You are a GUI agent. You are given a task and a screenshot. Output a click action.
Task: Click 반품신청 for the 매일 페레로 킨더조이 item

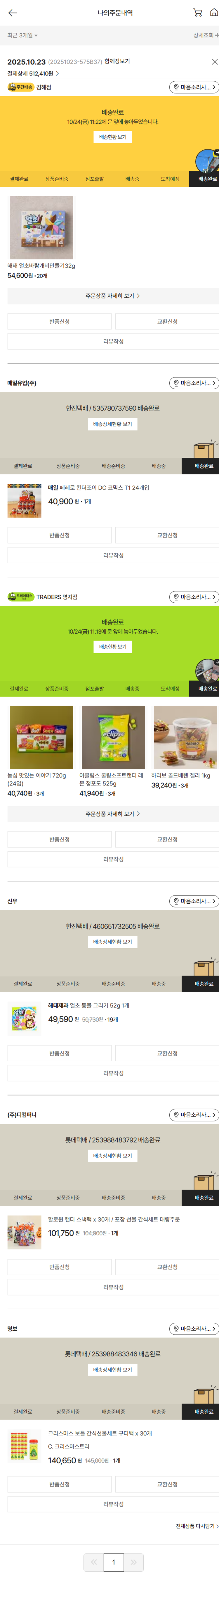click(x=59, y=535)
